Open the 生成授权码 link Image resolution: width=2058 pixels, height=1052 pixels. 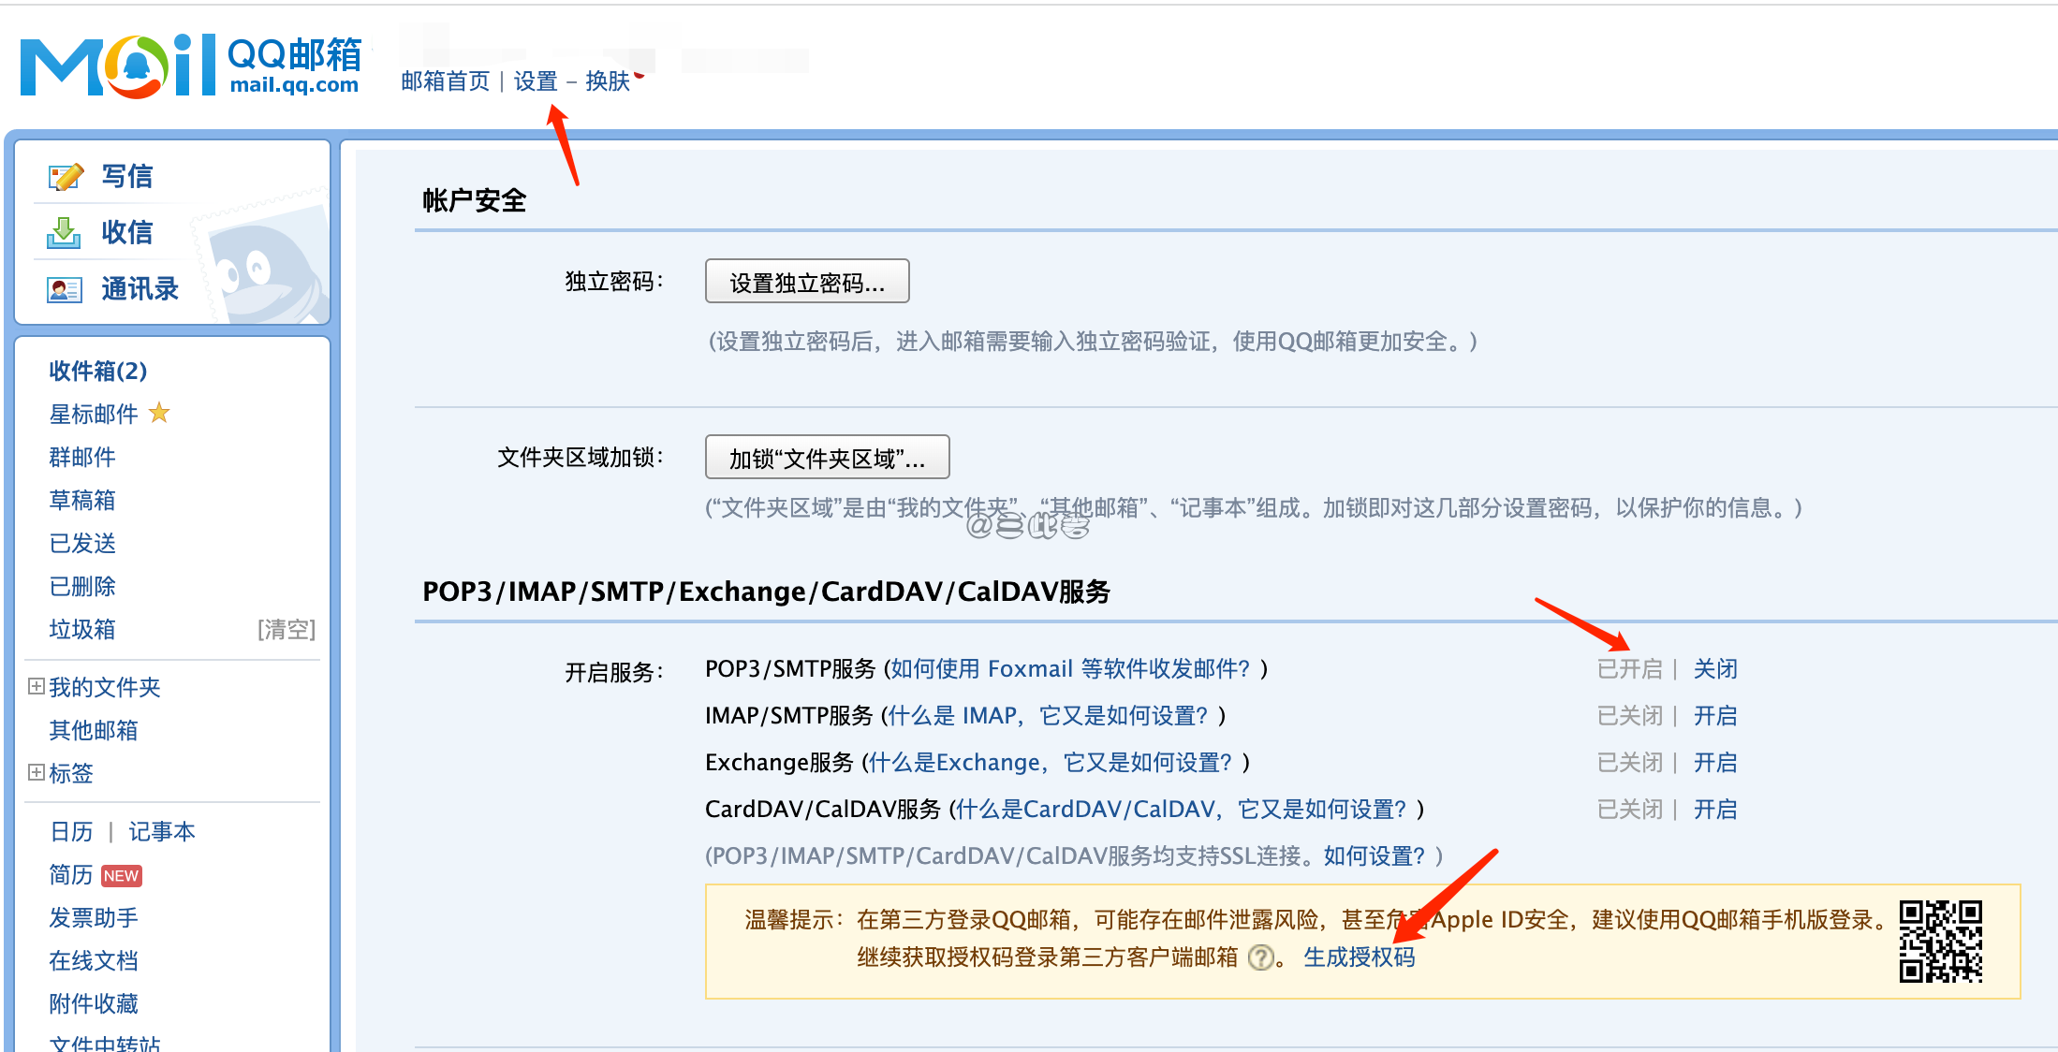click(1360, 958)
